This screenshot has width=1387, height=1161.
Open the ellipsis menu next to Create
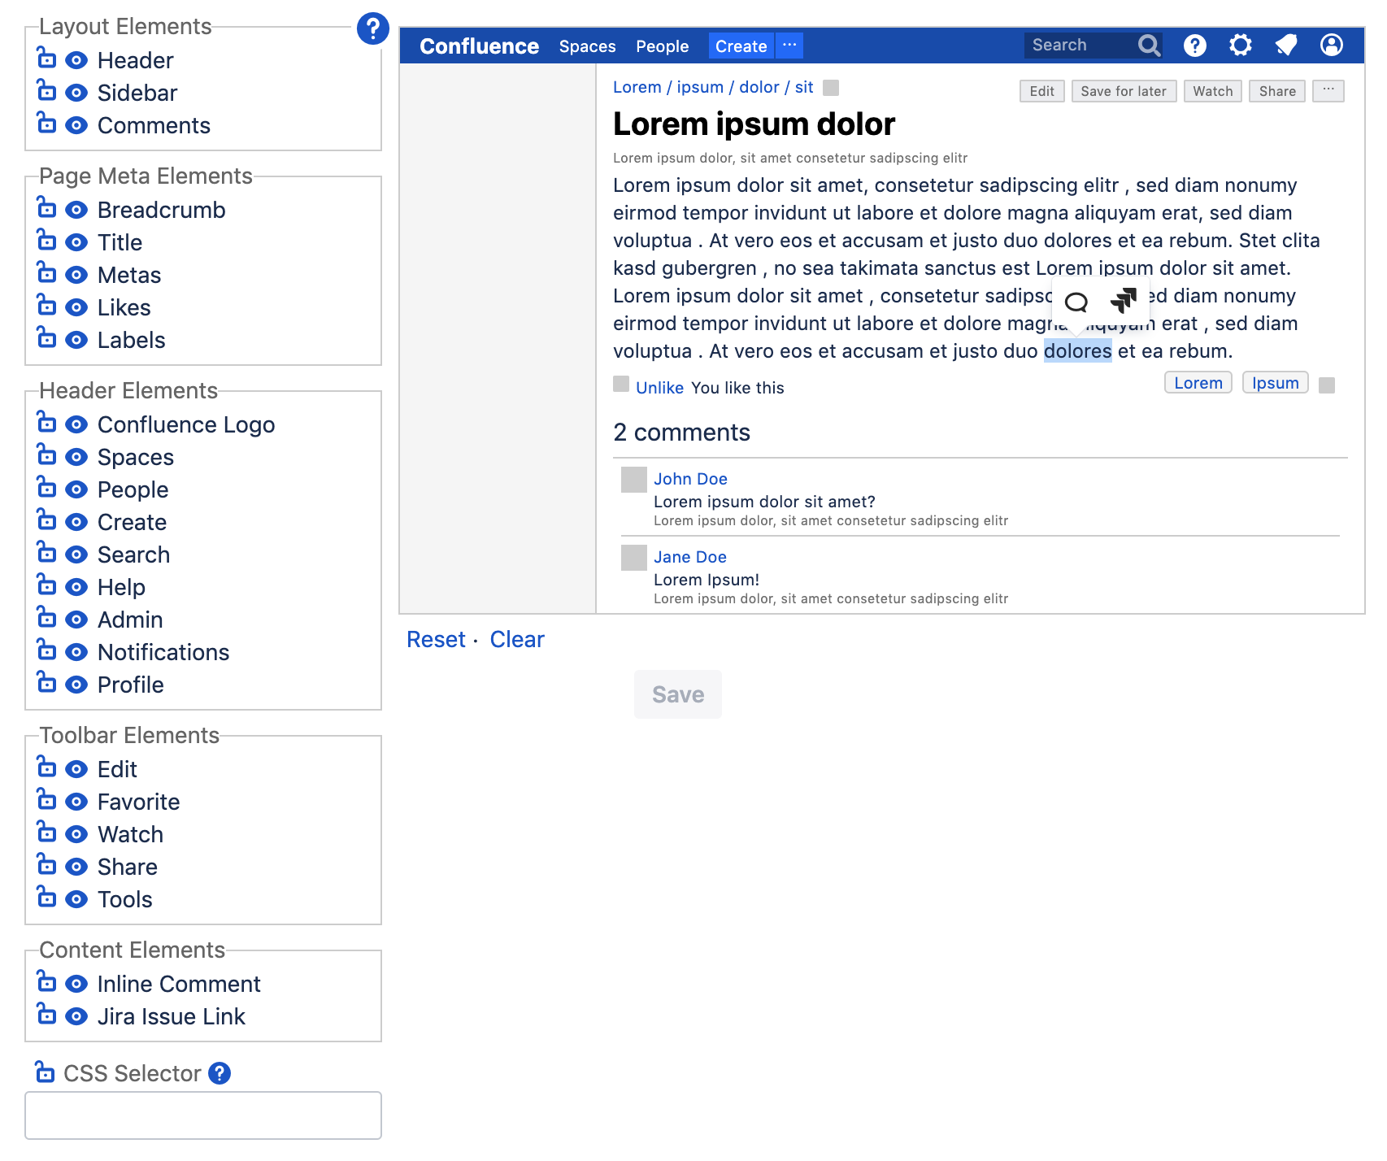pyautogui.click(x=788, y=46)
